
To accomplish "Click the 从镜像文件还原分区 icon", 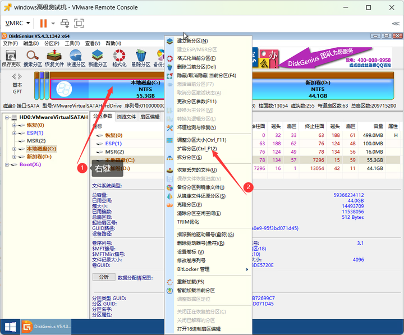I will (x=169, y=196).
